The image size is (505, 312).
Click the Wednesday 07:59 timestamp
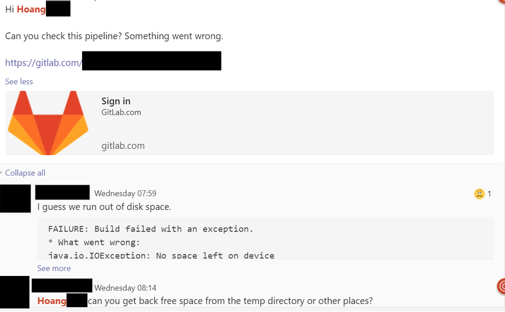click(125, 193)
